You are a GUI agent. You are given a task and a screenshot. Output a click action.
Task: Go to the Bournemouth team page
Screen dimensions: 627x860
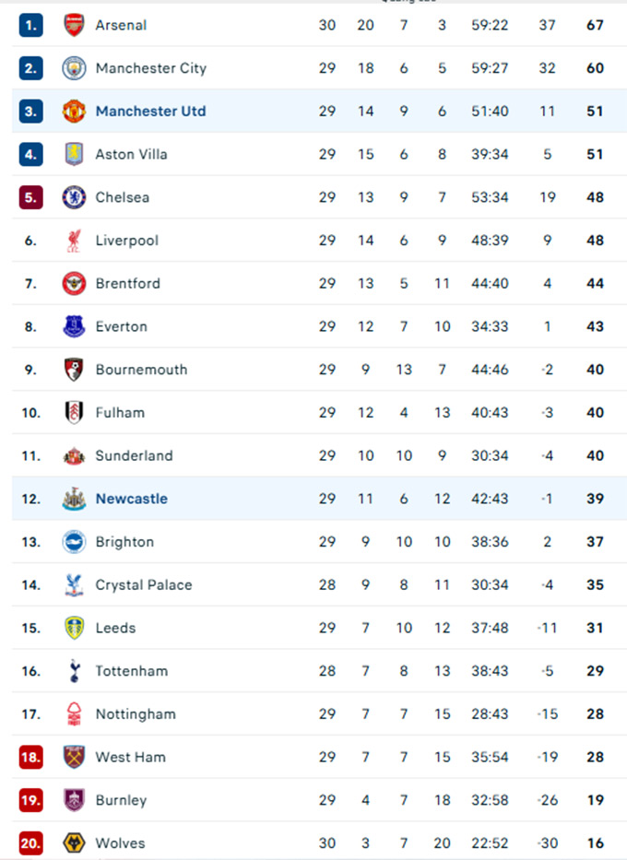tap(141, 370)
